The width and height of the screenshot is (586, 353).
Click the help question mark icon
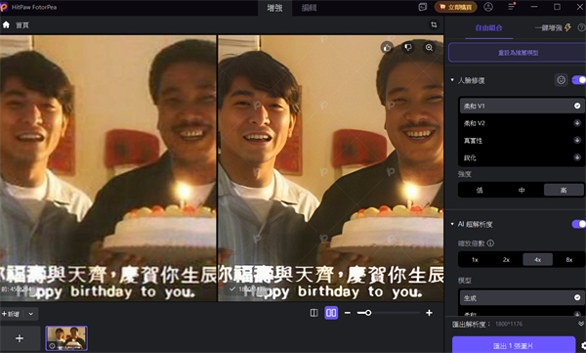click(x=581, y=27)
